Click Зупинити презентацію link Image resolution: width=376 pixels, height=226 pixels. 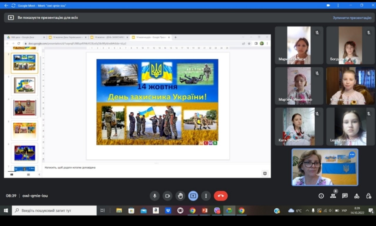point(352,18)
